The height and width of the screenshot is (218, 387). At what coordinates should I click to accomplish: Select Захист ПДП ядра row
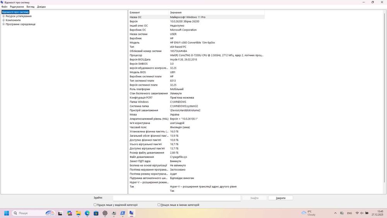pos(197,161)
